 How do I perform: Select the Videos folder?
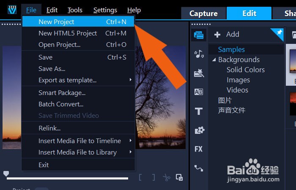pyautogui.click(x=237, y=90)
